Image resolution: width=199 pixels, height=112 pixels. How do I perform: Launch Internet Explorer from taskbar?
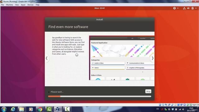pos(13,109)
